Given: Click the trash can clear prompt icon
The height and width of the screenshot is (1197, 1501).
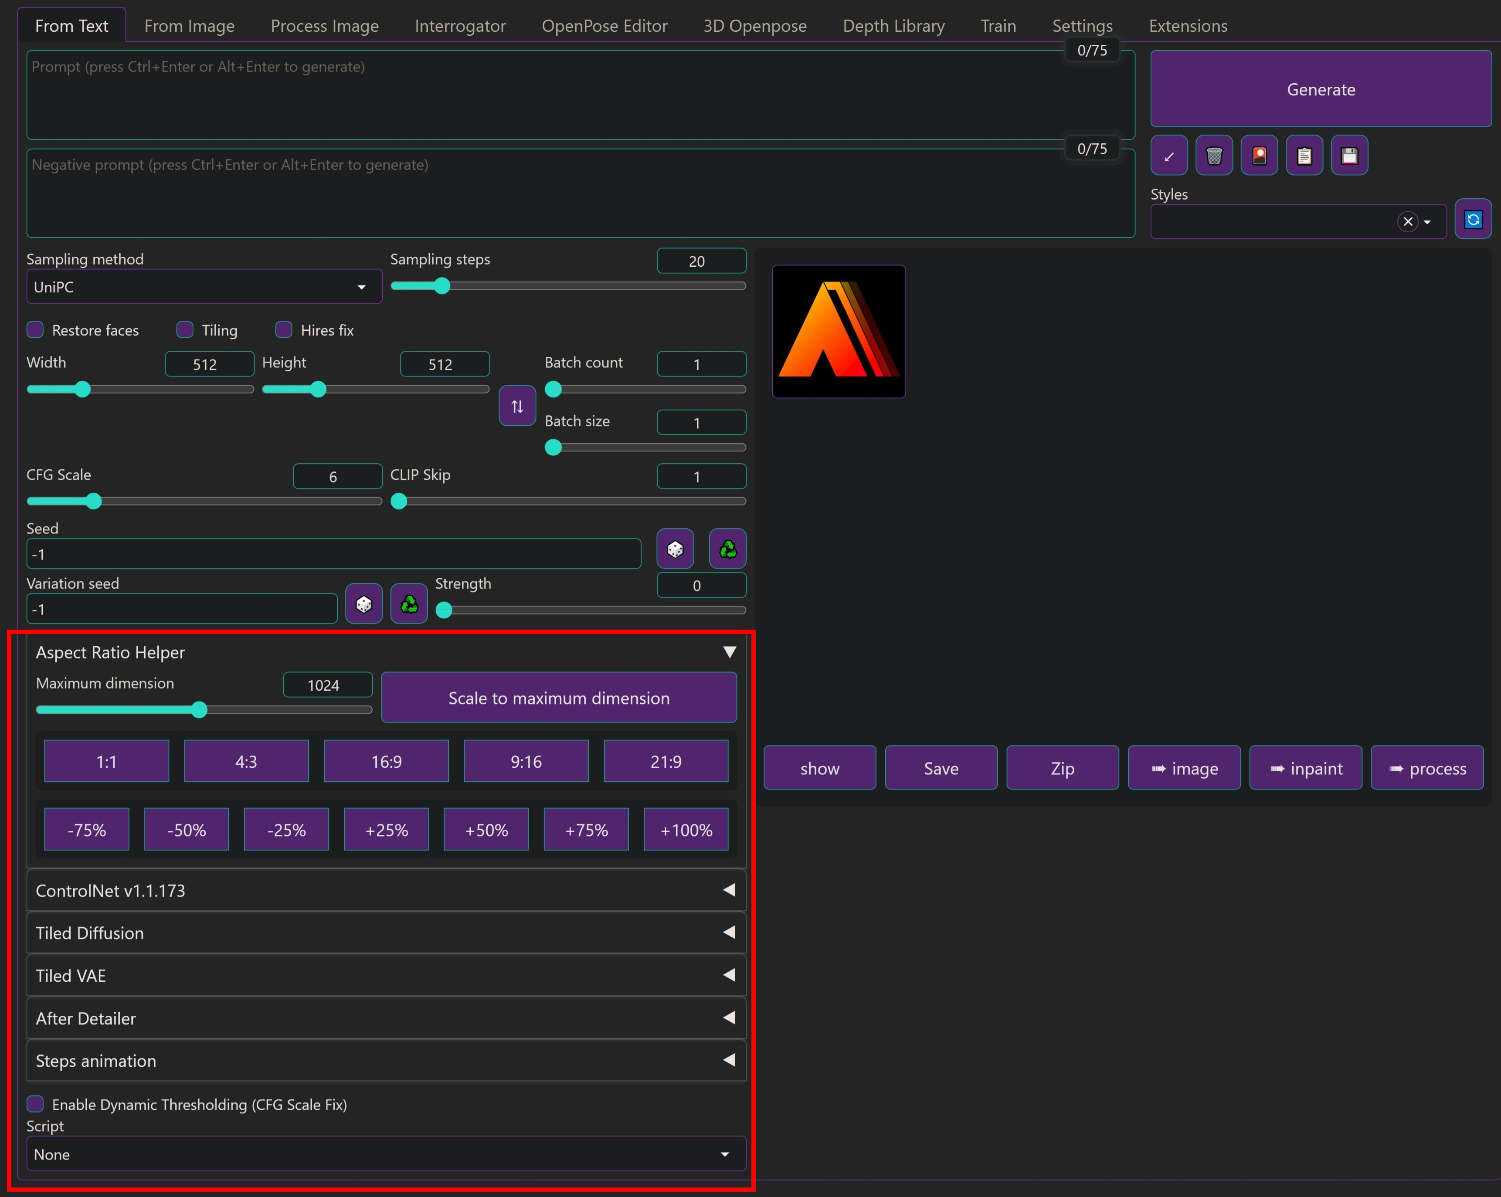Looking at the screenshot, I should tap(1213, 155).
